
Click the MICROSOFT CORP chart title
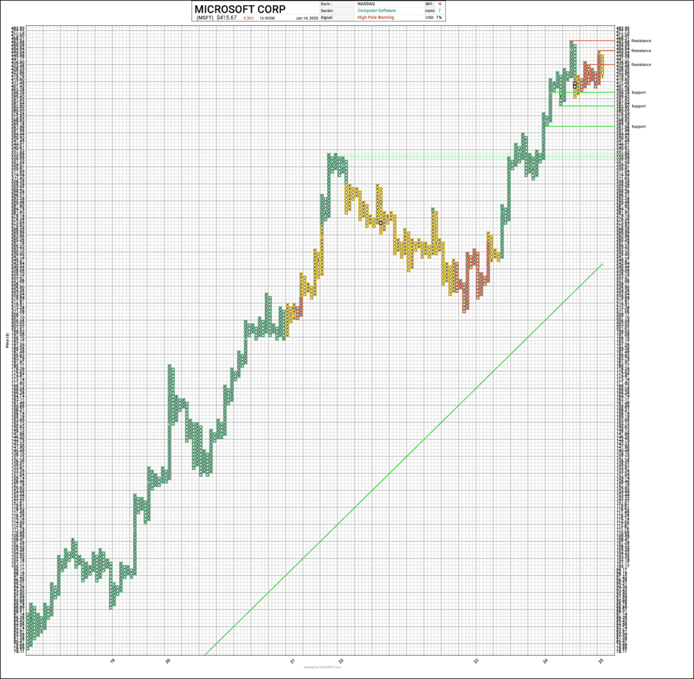(240, 9)
